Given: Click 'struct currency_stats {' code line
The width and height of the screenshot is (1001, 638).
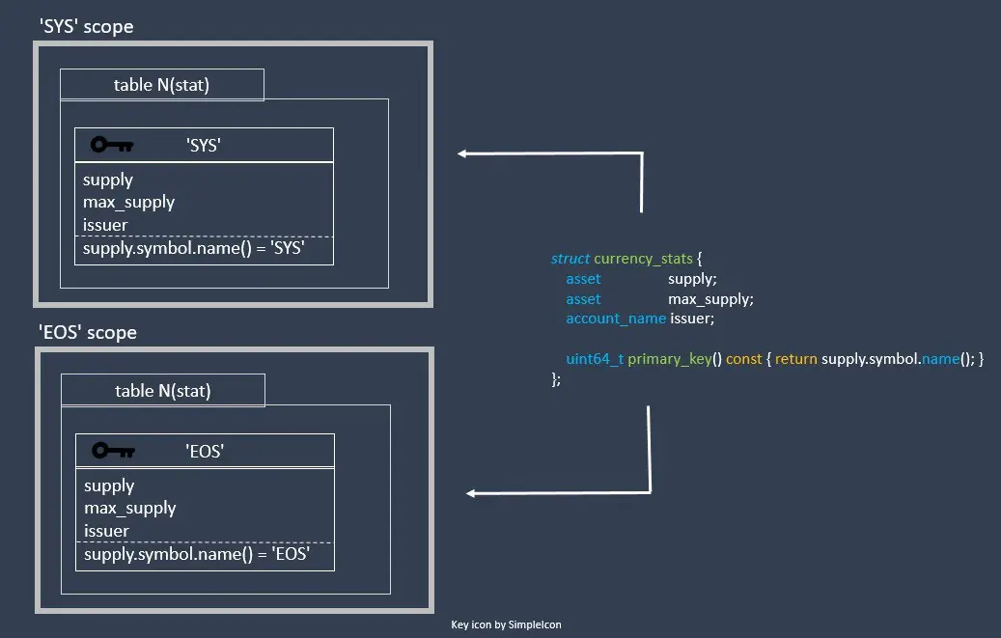Looking at the screenshot, I should coord(626,259).
